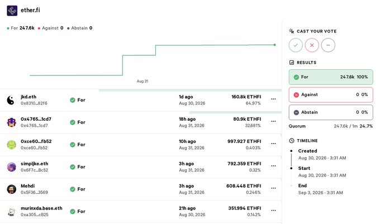Click the Results chart icon

(x=292, y=63)
